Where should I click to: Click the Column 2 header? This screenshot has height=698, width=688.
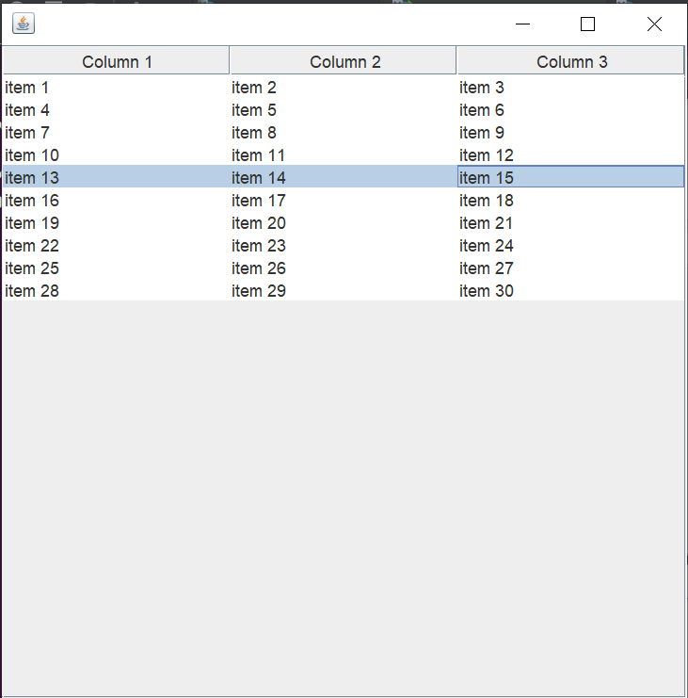pyautogui.click(x=344, y=62)
